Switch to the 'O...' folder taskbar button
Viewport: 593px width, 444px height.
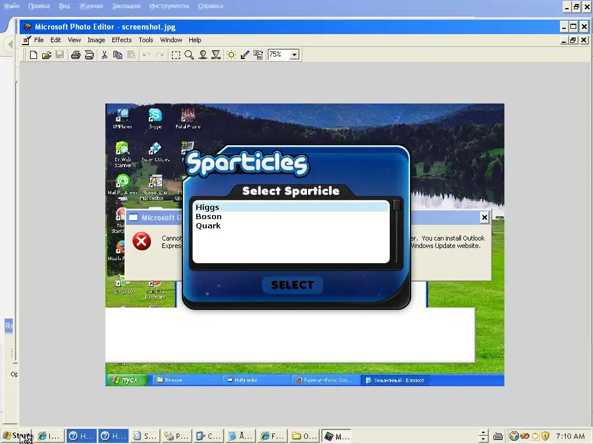click(304, 436)
